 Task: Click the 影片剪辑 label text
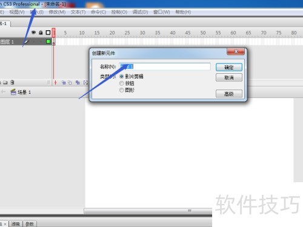point(134,76)
